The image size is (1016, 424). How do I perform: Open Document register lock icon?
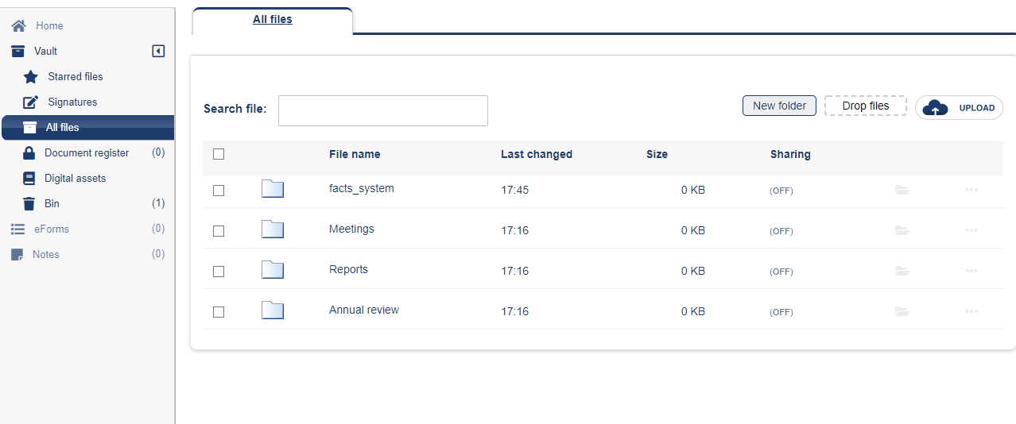coord(29,153)
